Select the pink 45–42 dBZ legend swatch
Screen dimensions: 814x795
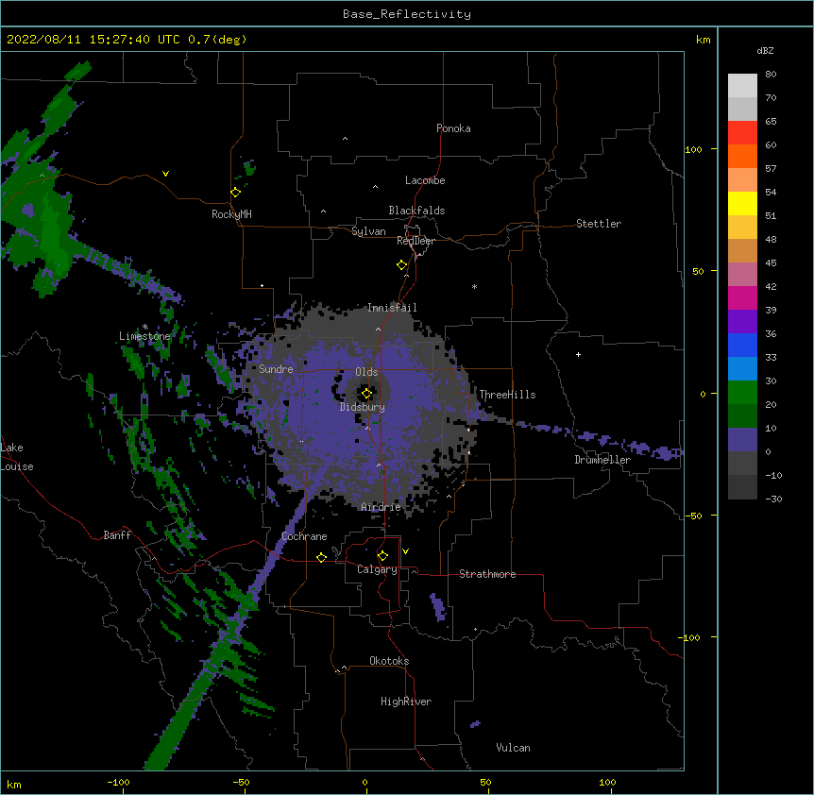click(742, 275)
